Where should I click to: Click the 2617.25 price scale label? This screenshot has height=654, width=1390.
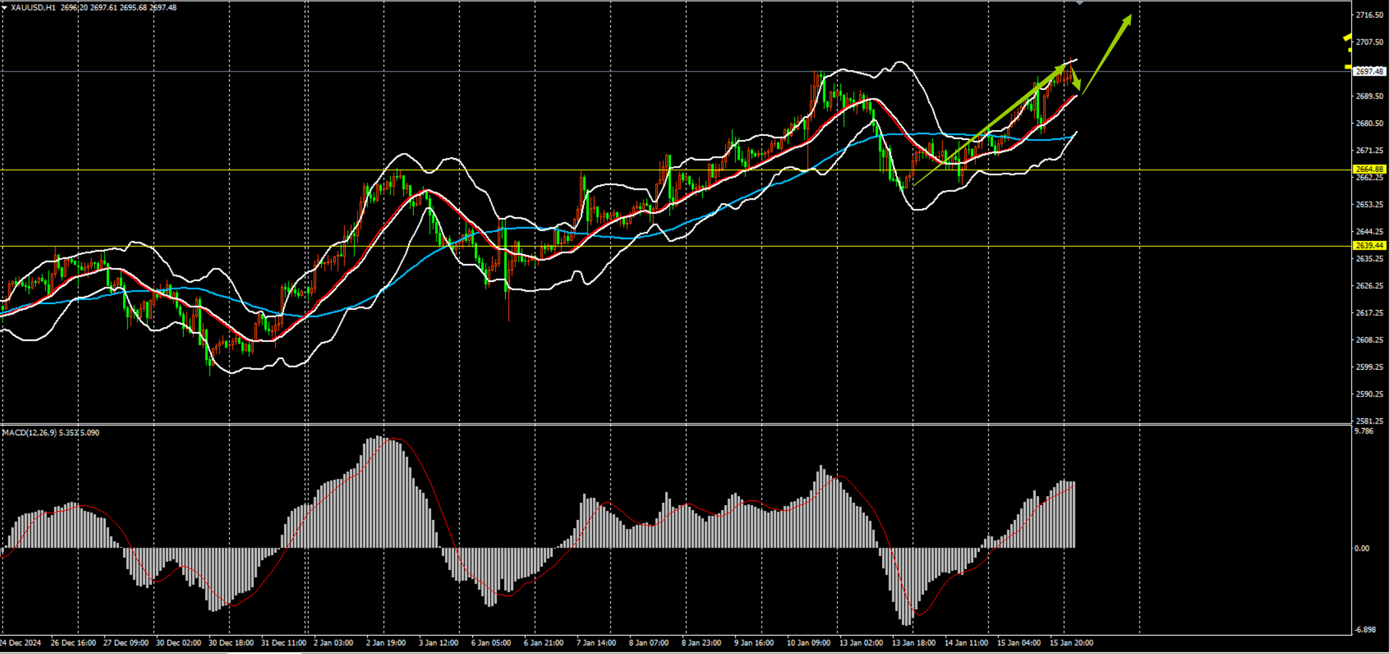point(1370,313)
